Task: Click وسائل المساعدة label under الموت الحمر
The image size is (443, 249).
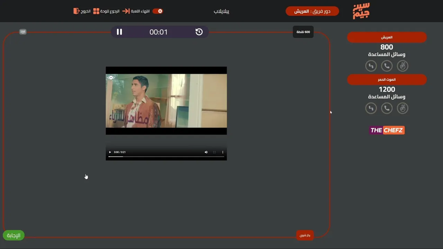Action: [x=387, y=97]
